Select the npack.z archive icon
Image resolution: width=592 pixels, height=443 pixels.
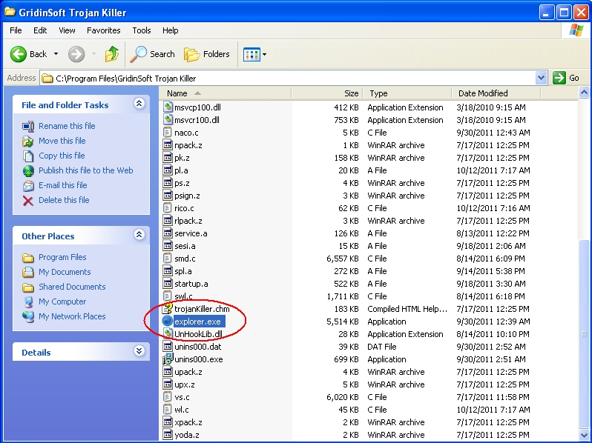tap(168, 144)
